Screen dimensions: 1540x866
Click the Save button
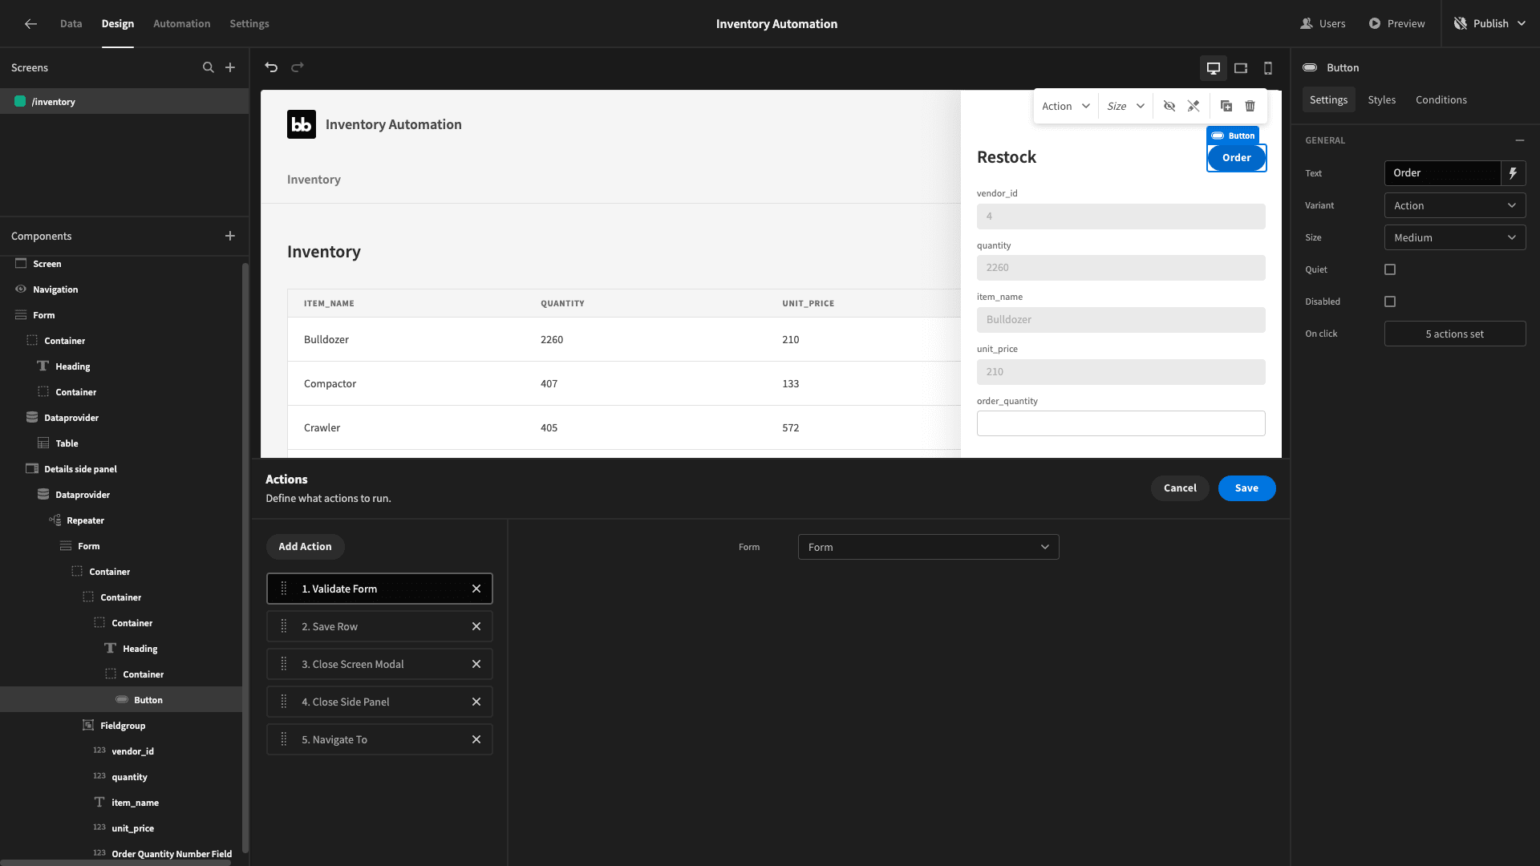pyautogui.click(x=1246, y=488)
